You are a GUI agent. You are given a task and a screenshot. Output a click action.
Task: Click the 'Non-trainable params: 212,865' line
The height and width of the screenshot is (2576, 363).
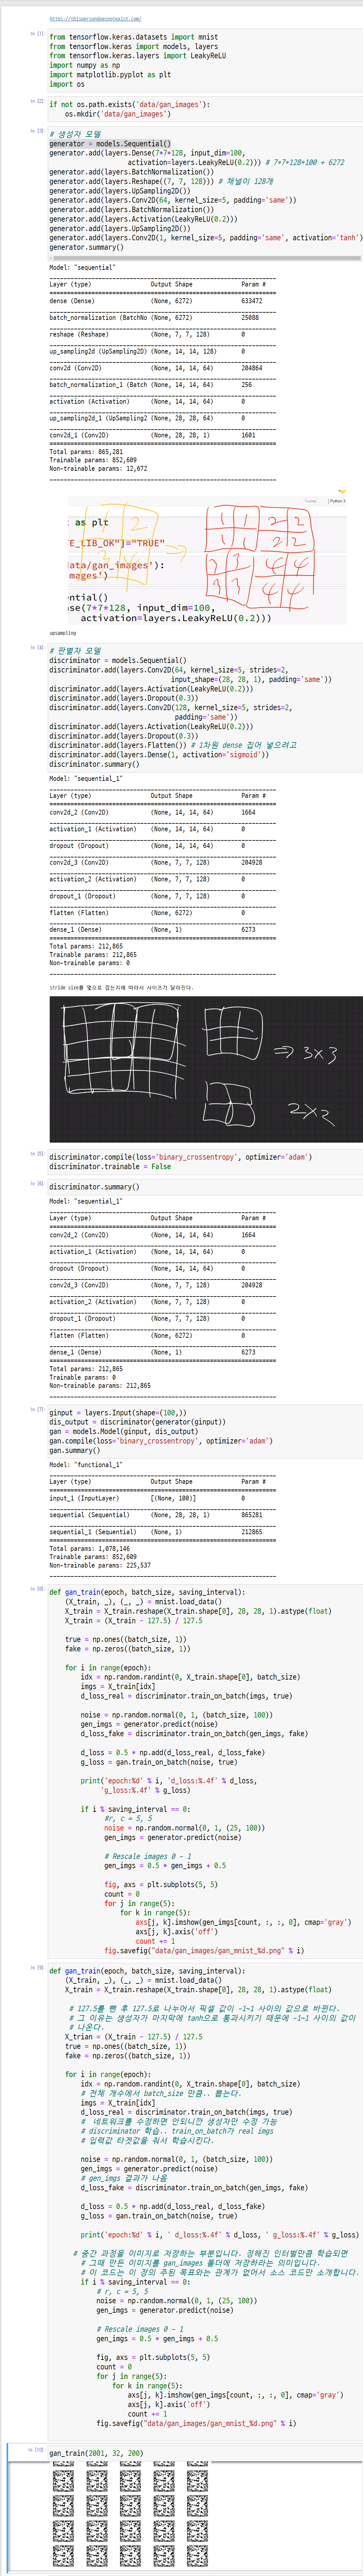[100, 1386]
